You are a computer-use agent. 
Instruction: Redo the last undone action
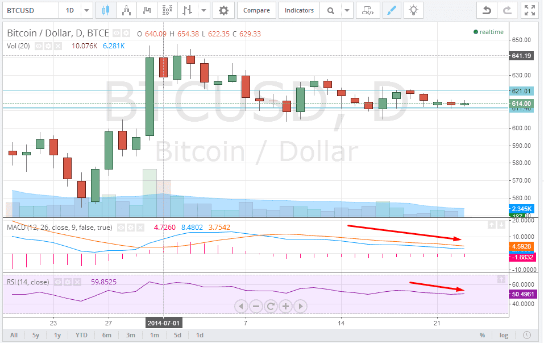click(507, 10)
